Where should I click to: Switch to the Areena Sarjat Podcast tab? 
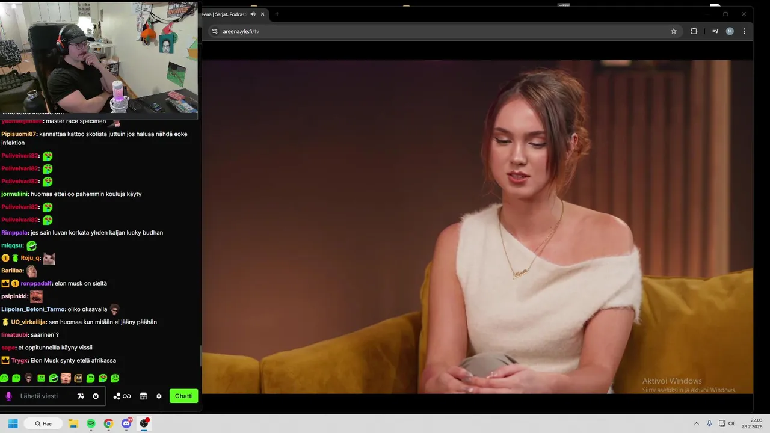tap(232, 14)
